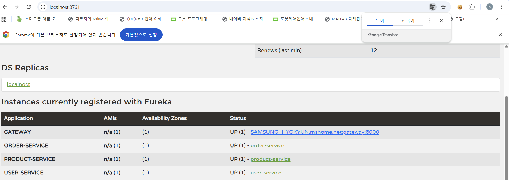Open the Google Translate icon in address bar
The image size is (509, 180).
pos(432,7)
